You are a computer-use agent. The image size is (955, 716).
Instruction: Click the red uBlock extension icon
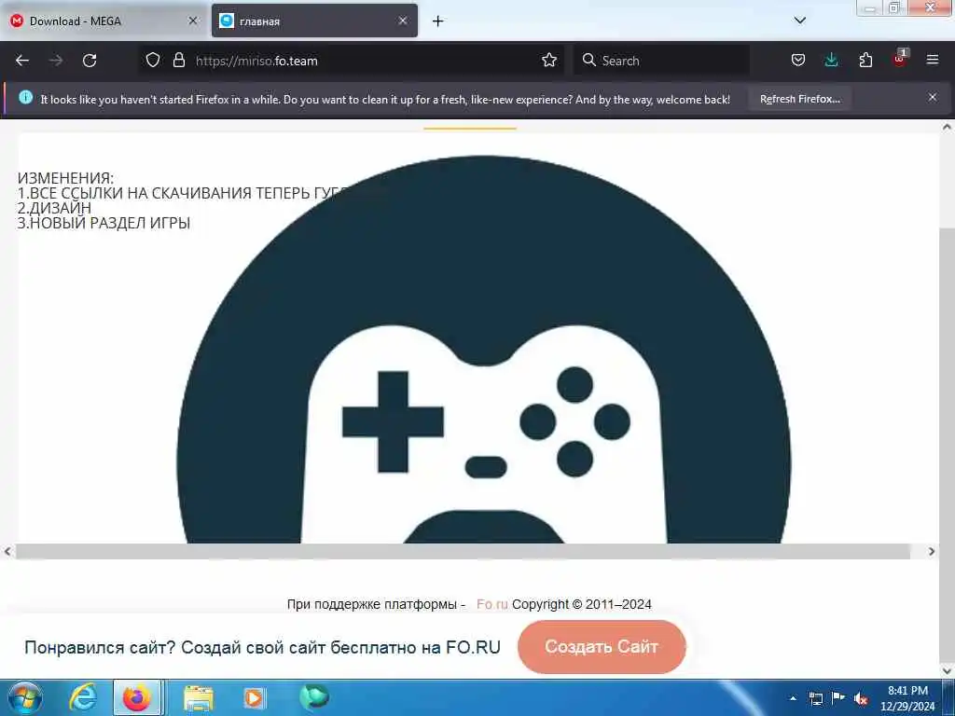click(x=900, y=59)
